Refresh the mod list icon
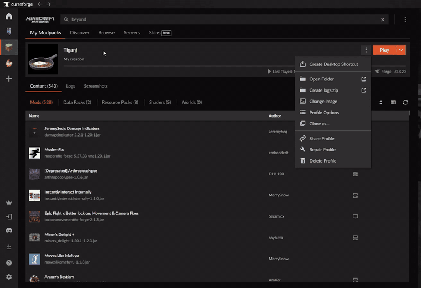Screen dimensions: 421x288 [405, 103]
